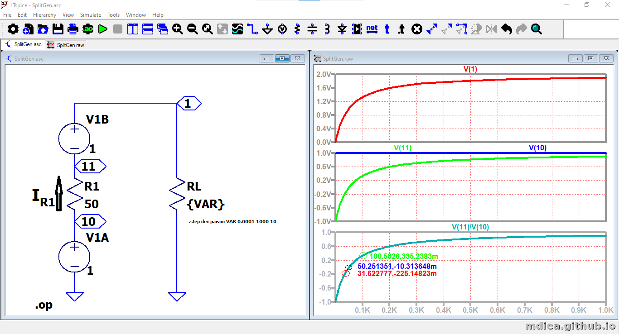Select the Resistor tool
Image resolution: width=619 pixels, height=334 pixels.
tap(297, 29)
